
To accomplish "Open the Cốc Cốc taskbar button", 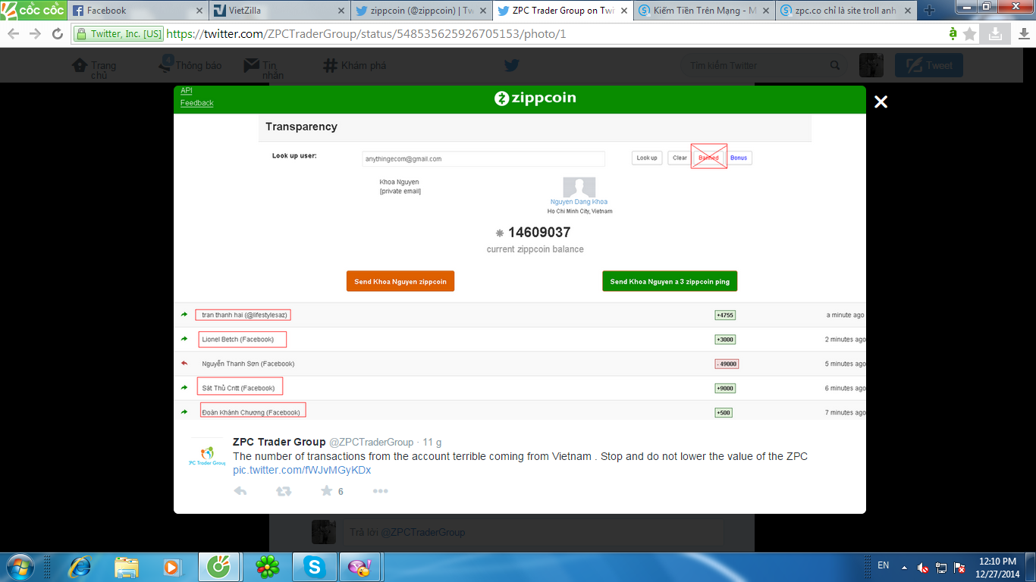I will tap(220, 566).
